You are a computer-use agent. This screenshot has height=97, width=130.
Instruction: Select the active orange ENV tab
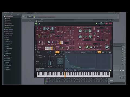[x=99, y=52]
